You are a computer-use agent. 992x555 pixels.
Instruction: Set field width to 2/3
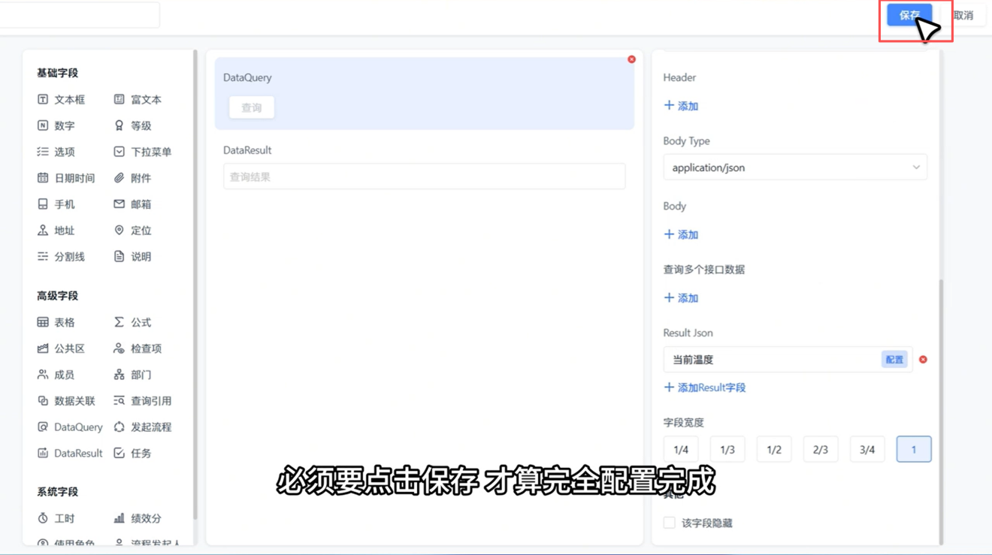821,449
